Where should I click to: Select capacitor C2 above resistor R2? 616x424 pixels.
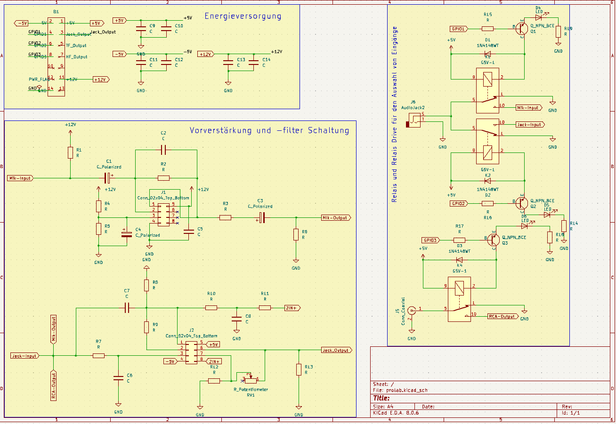(x=163, y=150)
